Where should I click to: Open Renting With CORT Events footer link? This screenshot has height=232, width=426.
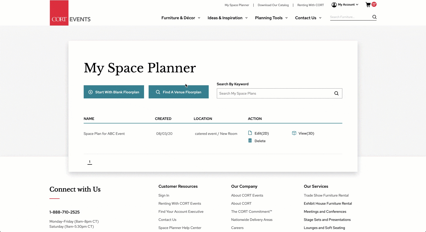point(180,203)
